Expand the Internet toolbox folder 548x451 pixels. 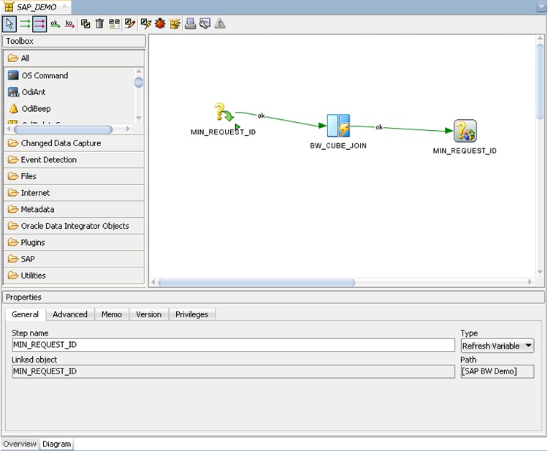click(x=74, y=193)
